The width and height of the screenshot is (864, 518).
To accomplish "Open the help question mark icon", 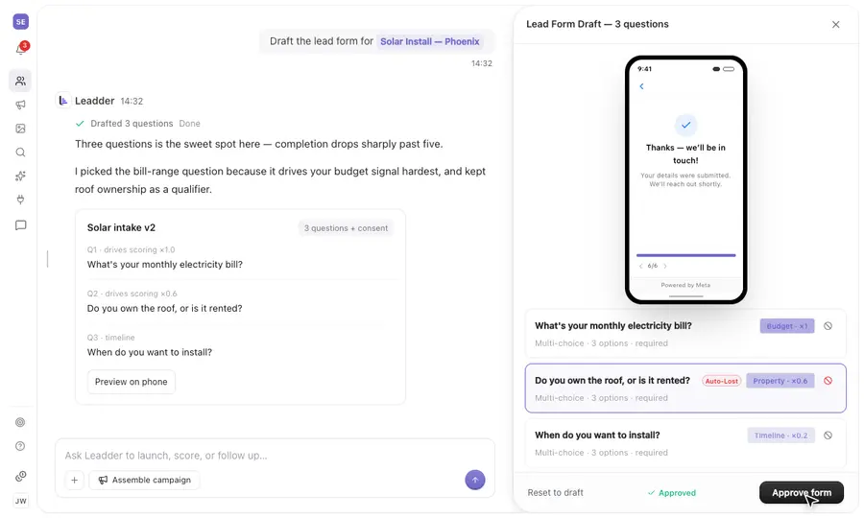I will (20, 446).
